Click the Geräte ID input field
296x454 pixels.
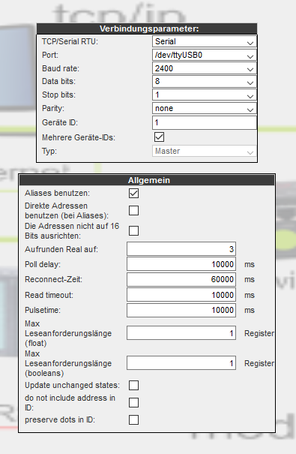(x=205, y=122)
